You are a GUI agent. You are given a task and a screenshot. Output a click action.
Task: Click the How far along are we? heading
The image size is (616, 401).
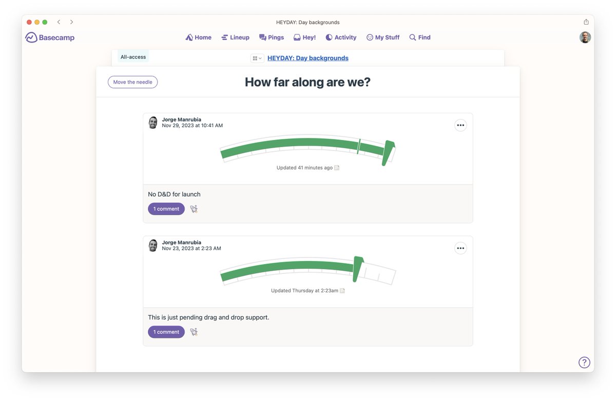(x=307, y=82)
